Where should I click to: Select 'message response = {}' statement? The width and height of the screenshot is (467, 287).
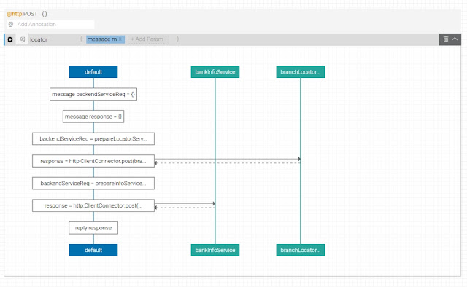coord(93,117)
